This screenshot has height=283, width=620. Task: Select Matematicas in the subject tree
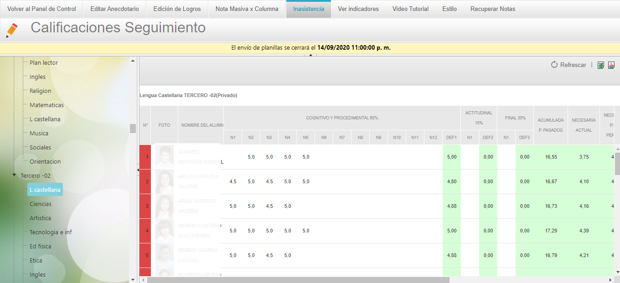coord(46,105)
